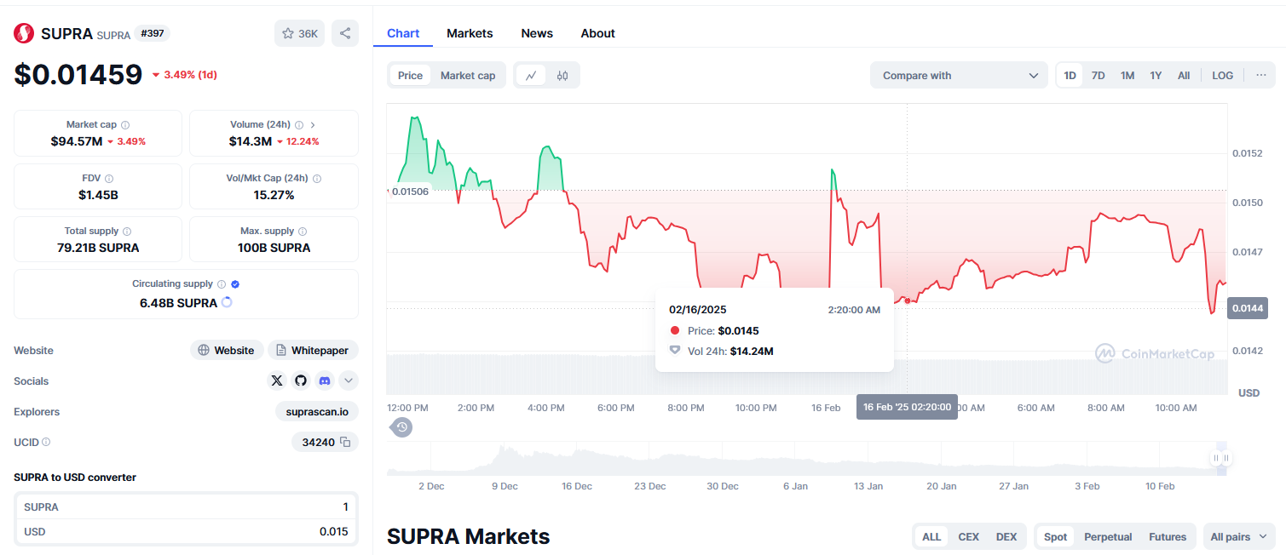Click the history clock icon below chart
The image size is (1286, 555).
[402, 426]
